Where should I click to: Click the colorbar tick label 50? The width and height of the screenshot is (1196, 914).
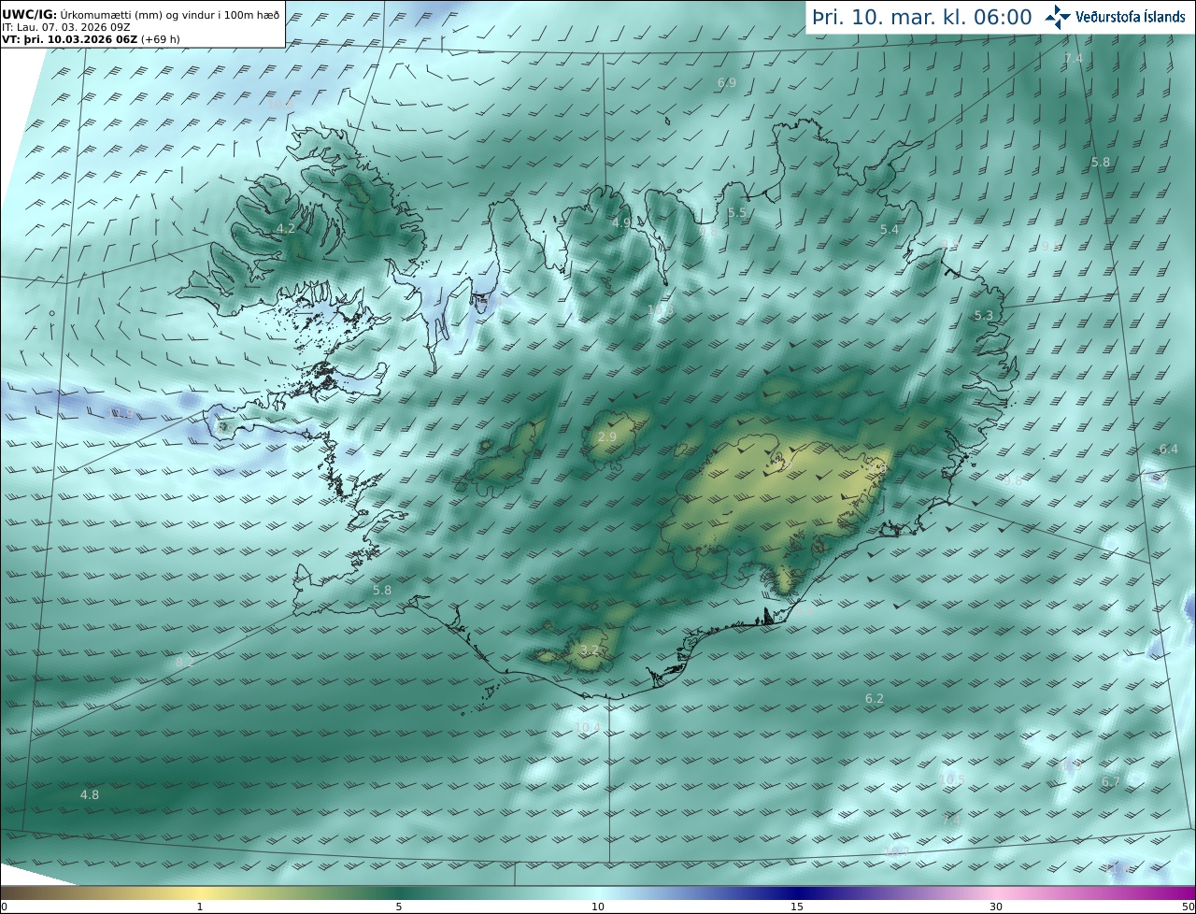pos(1188,907)
